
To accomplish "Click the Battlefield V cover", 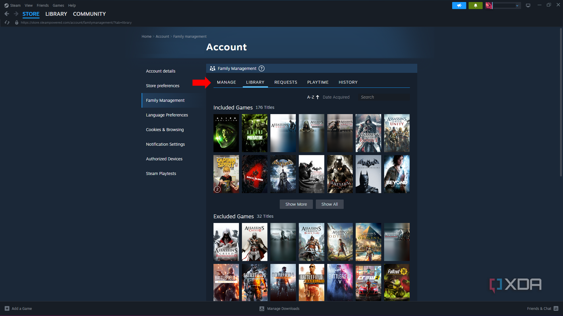I will pyautogui.click(x=340, y=282).
